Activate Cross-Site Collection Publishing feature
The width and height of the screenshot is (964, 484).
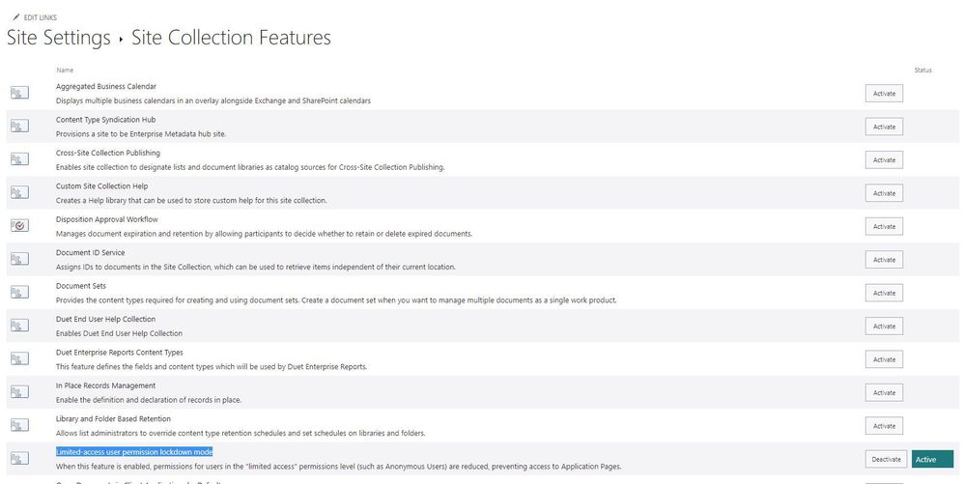(x=884, y=160)
